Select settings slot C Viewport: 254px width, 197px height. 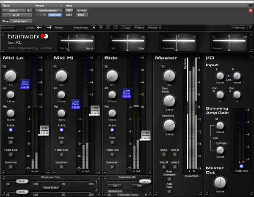pyautogui.click(x=108, y=27)
